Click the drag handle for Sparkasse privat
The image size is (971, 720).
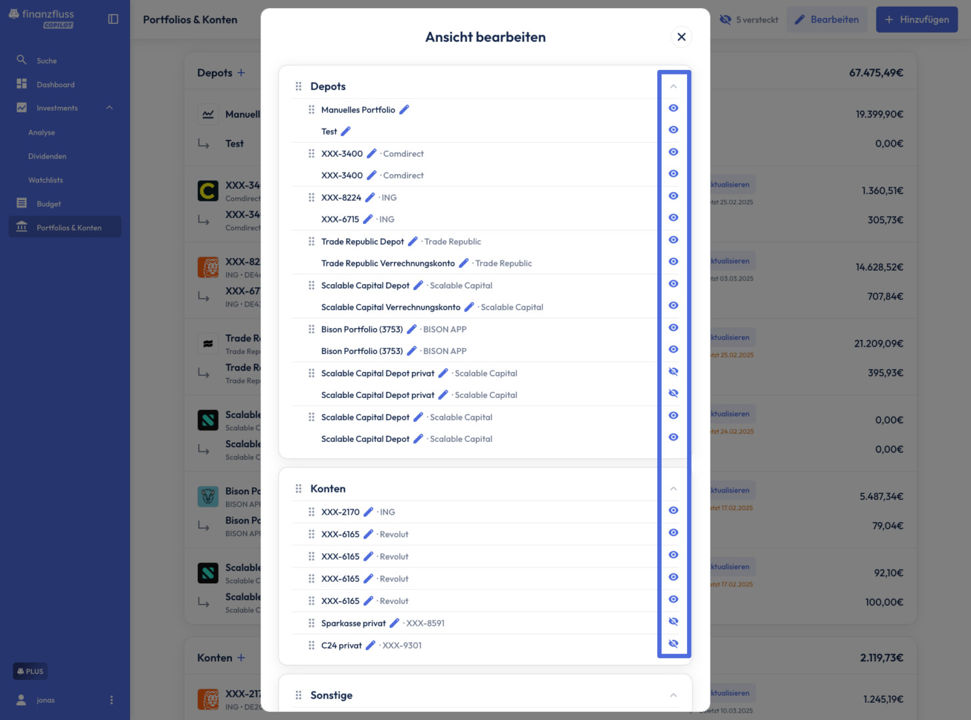click(x=311, y=623)
